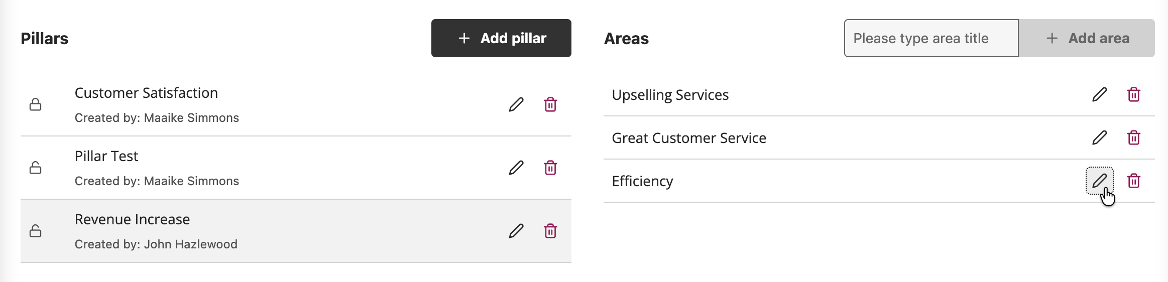Edit the Great Customer Service area

(x=1099, y=137)
